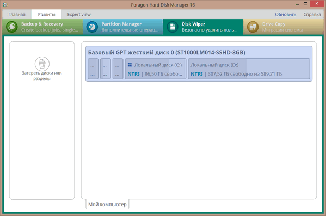Open the Drive Copy title
Image resolution: width=326 pixels, height=216 pixels.
click(274, 24)
